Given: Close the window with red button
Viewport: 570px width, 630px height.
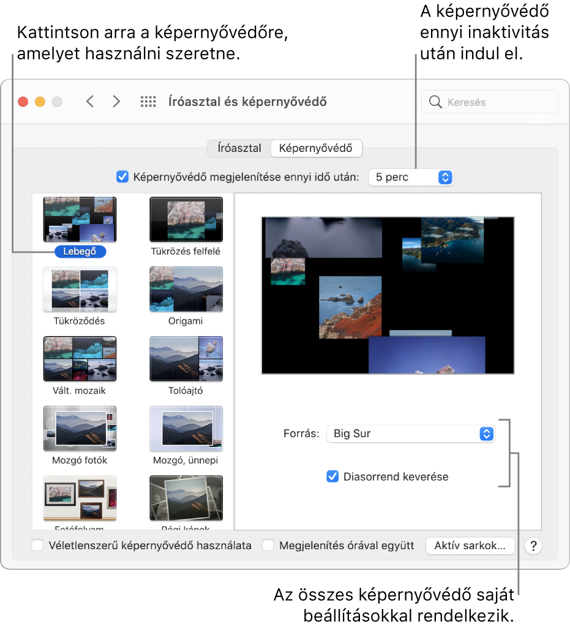Looking at the screenshot, I should (23, 102).
